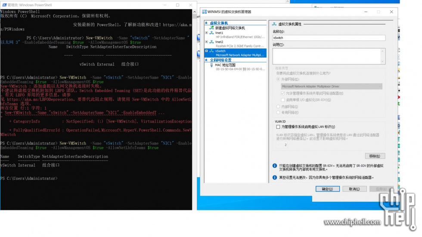Viewport: 422px width, 237px height.
Task: Click the down arrow in the 说明 description box scrollbar
Action: (382, 62)
